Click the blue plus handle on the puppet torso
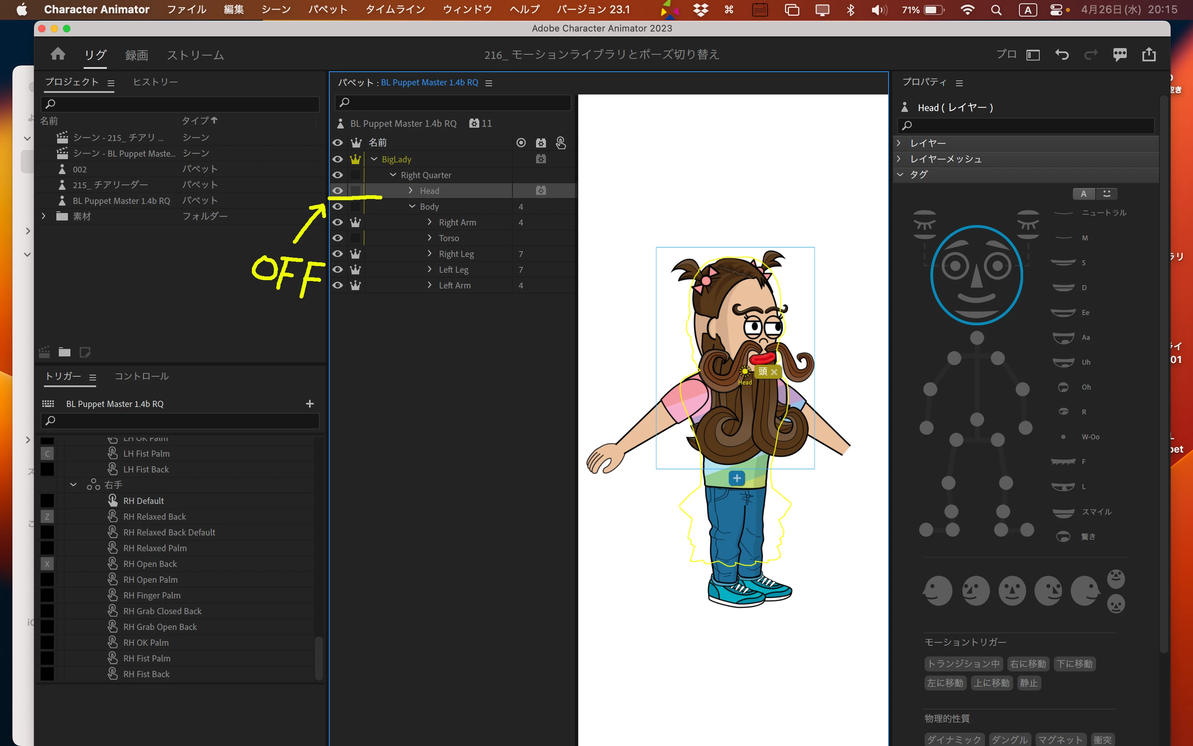Image resolution: width=1193 pixels, height=746 pixels. point(737,477)
